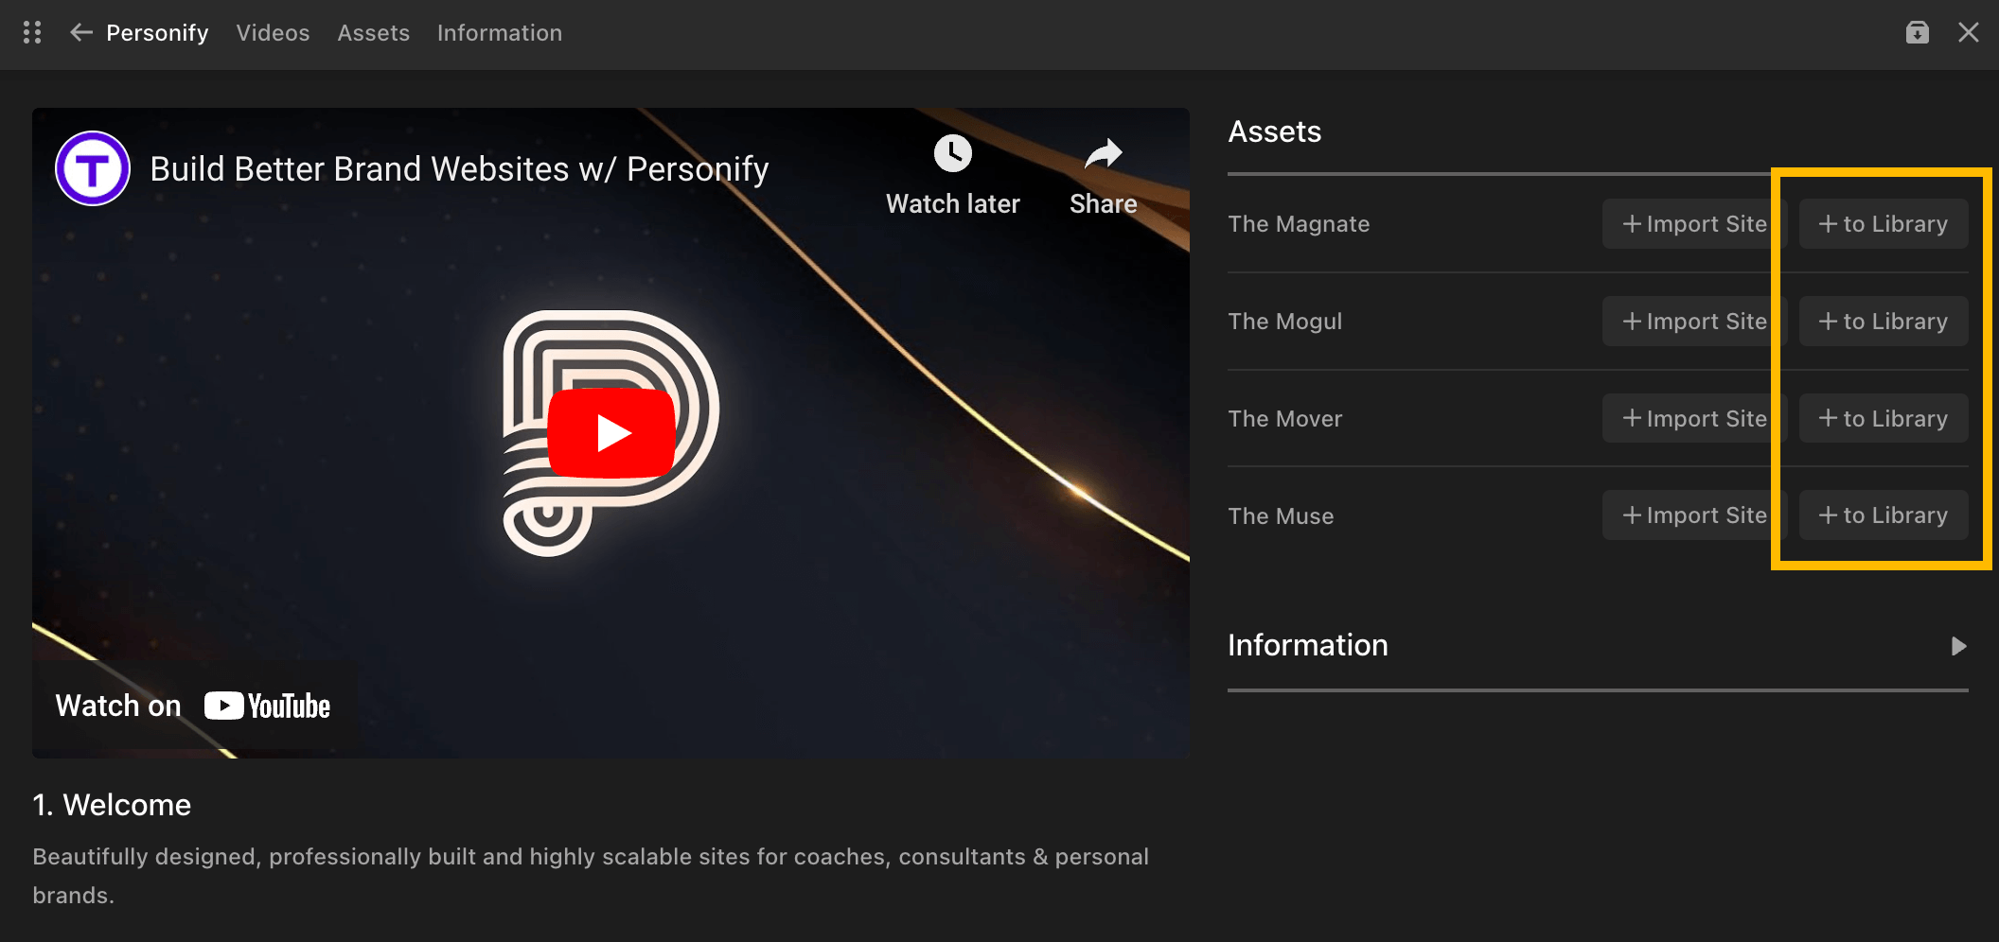Click the back arrow beside Personify
The image size is (1999, 942).
(x=81, y=33)
